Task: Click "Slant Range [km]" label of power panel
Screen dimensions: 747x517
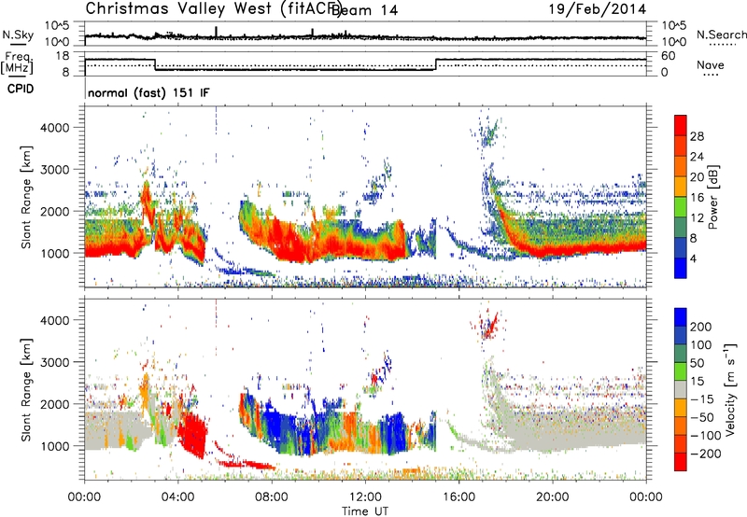Action: click(26, 197)
